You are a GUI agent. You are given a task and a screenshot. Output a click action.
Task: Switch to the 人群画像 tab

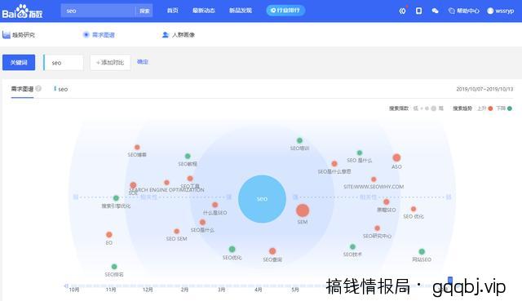pyautogui.click(x=179, y=34)
